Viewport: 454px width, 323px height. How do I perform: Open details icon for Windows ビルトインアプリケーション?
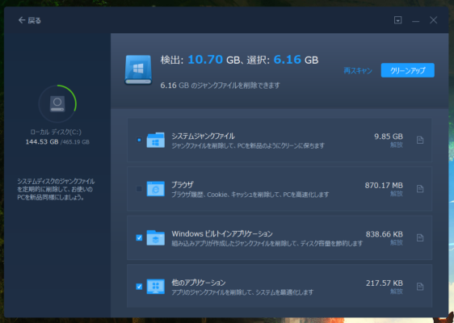[x=420, y=238]
